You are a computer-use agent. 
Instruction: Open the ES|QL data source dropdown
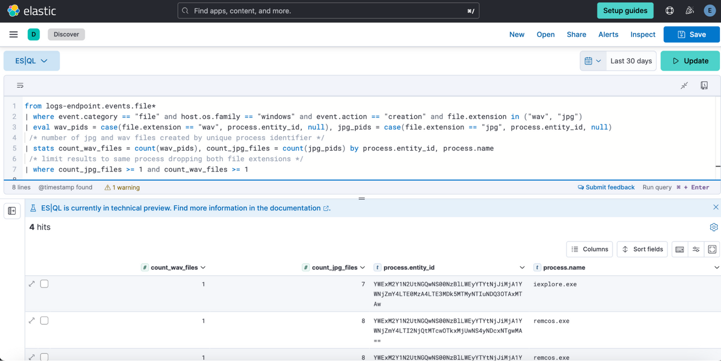[32, 61]
